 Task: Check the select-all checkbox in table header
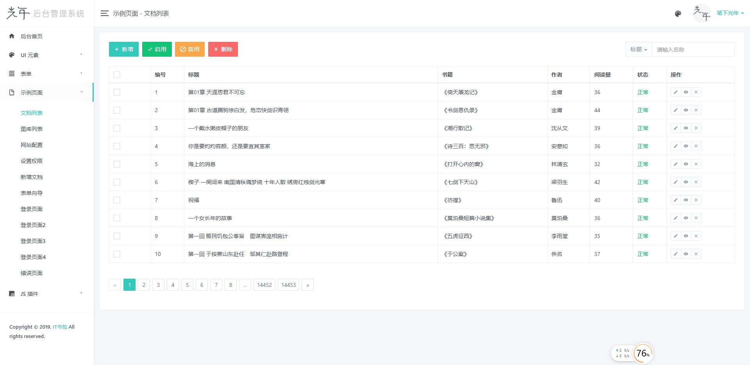coord(117,75)
